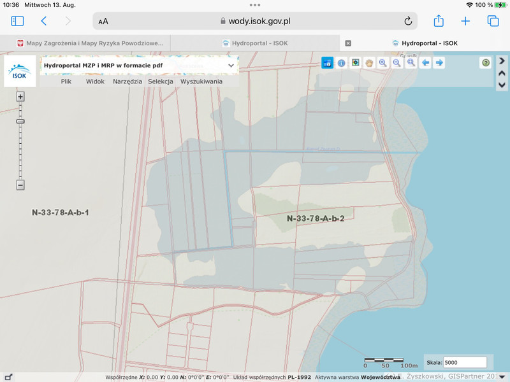Open the green help question mark
This screenshot has width=510, height=382.
click(x=486, y=62)
